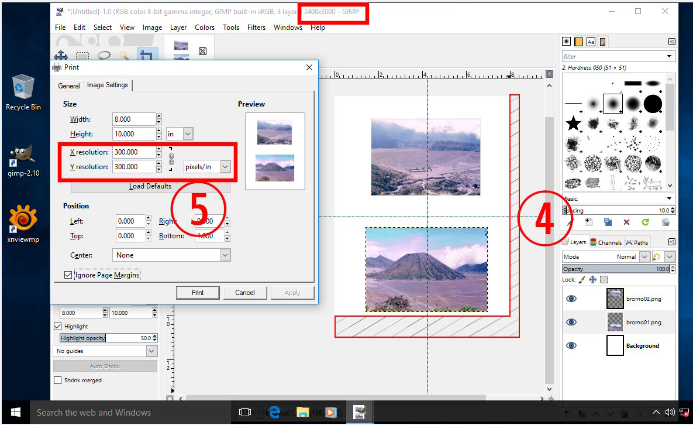
Task: Open the Recycle Bin on the desktop
Action: click(23, 93)
